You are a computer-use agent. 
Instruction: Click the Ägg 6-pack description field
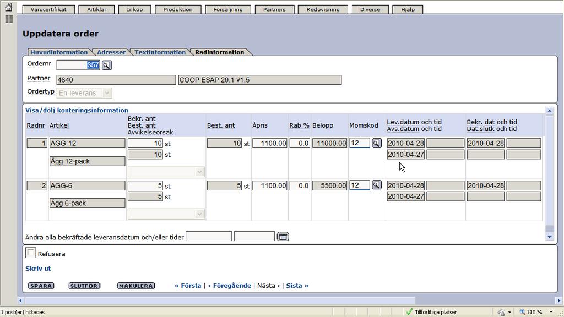tap(88, 203)
